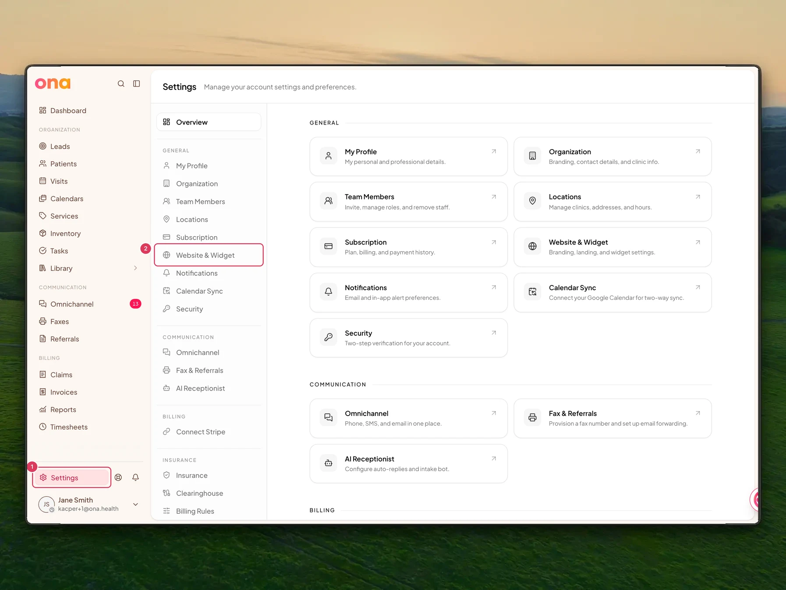The image size is (786, 590).
Task: Open Locations in settings menu
Action: [209, 220]
